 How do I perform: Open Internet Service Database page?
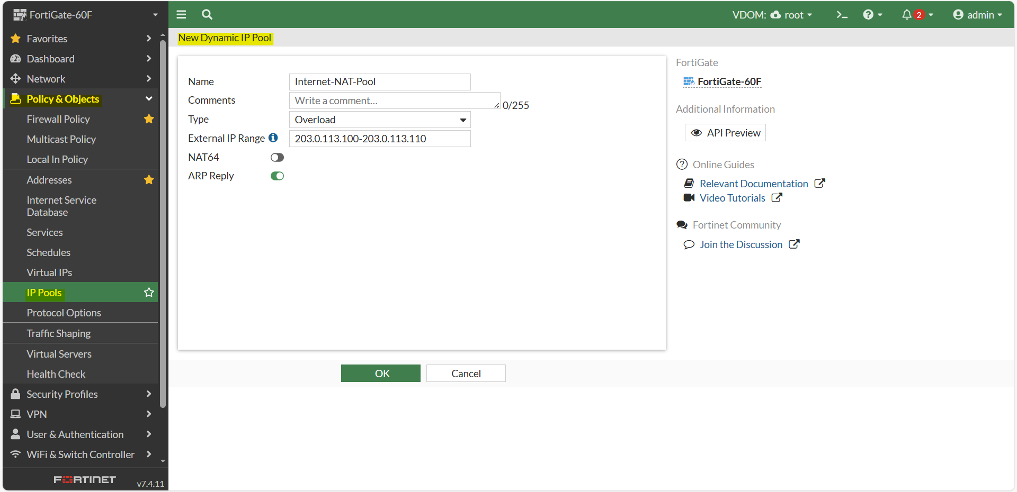click(61, 206)
